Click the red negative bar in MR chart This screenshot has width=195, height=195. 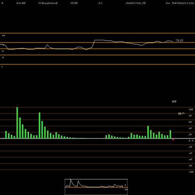click(173, 139)
